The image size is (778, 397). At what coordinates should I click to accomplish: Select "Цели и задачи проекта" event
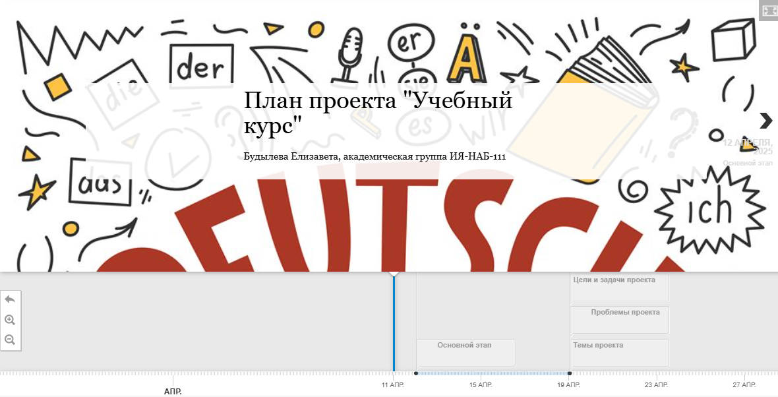coord(619,288)
